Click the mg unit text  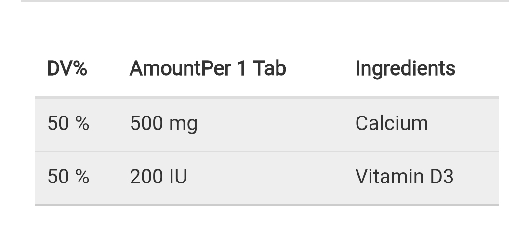pos(183,124)
